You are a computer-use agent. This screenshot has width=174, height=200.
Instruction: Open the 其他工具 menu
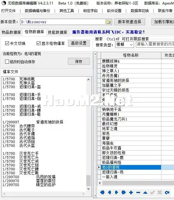click(67, 11)
